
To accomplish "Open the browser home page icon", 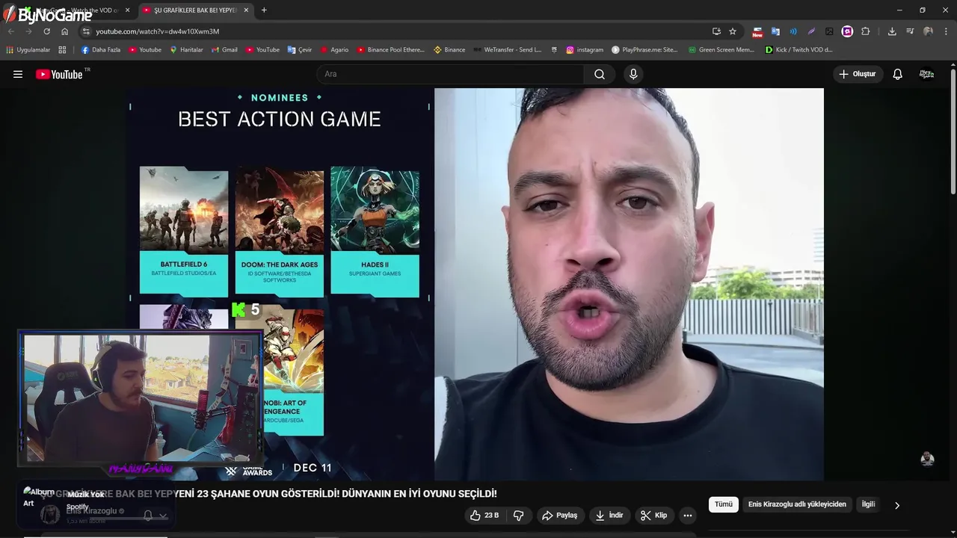I will click(64, 31).
